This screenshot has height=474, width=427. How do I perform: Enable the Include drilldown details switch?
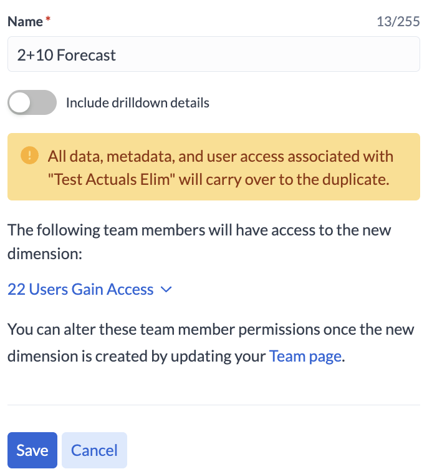(x=32, y=102)
